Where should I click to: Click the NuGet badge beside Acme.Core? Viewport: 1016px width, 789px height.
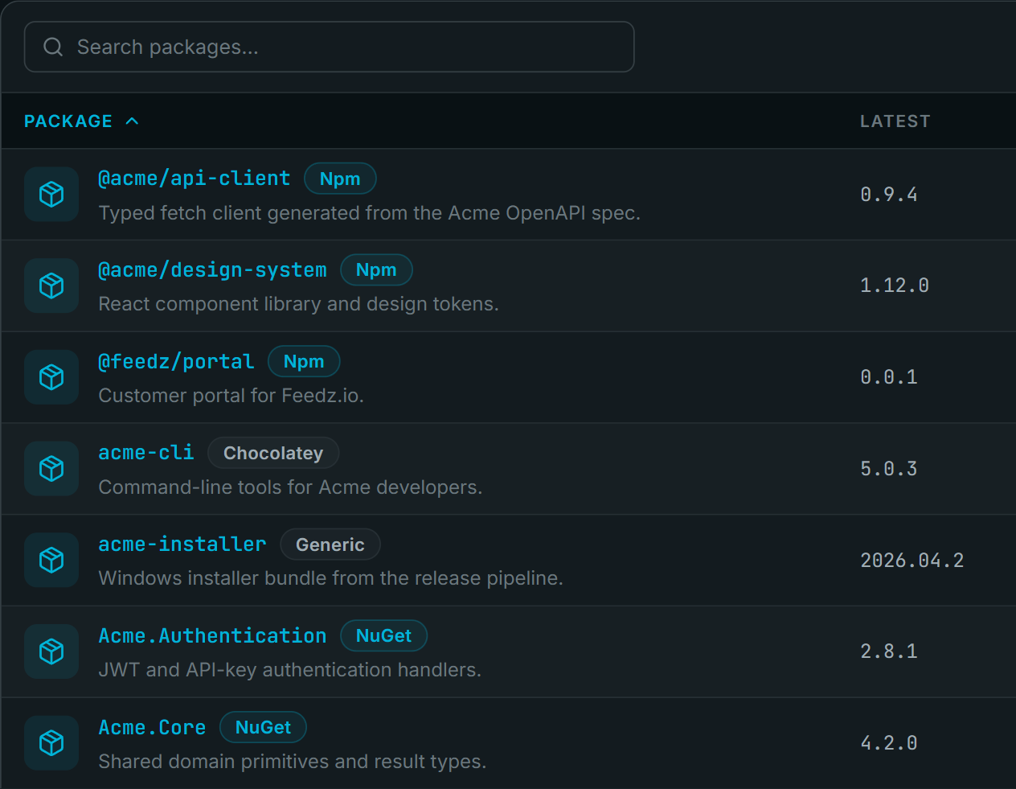[264, 728]
